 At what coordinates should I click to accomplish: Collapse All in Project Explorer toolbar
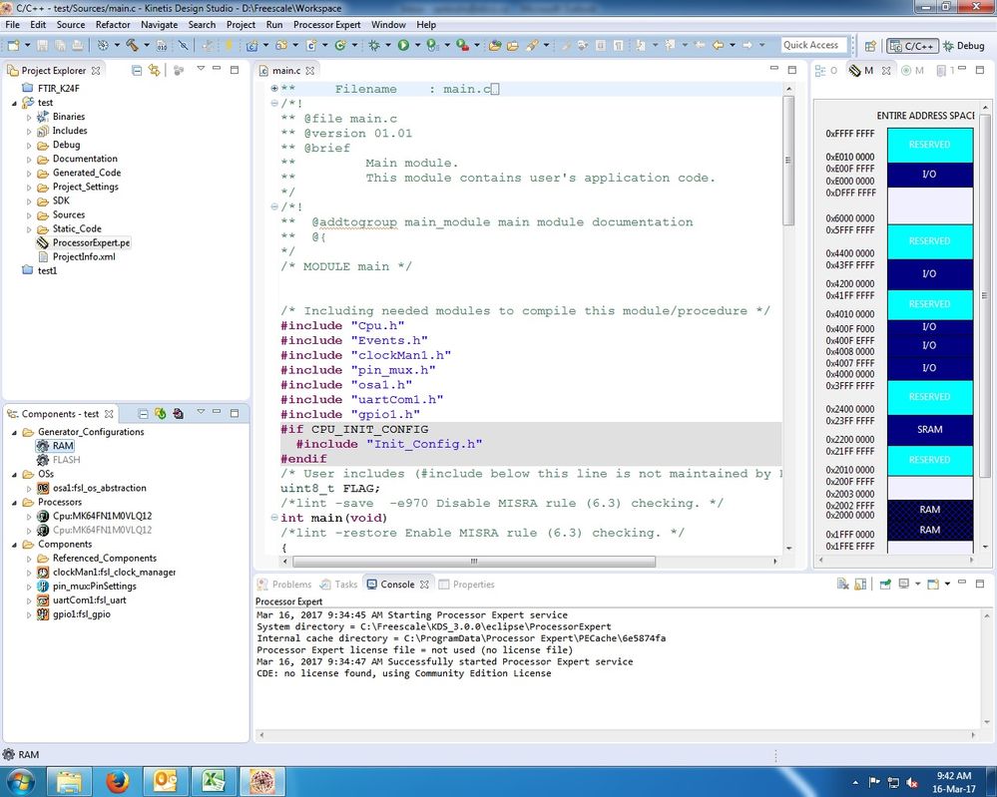pyautogui.click(x=137, y=70)
